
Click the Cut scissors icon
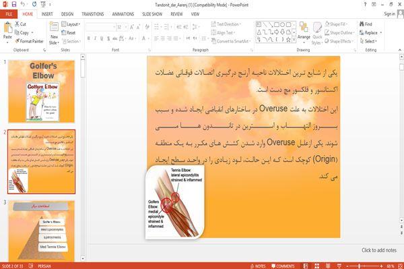17,24
